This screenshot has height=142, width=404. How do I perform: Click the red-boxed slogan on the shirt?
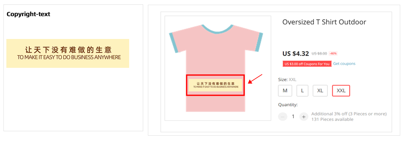215,85
